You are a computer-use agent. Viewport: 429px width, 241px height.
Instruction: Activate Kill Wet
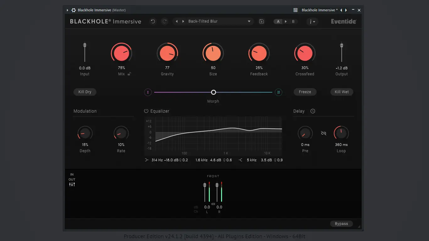(x=342, y=92)
